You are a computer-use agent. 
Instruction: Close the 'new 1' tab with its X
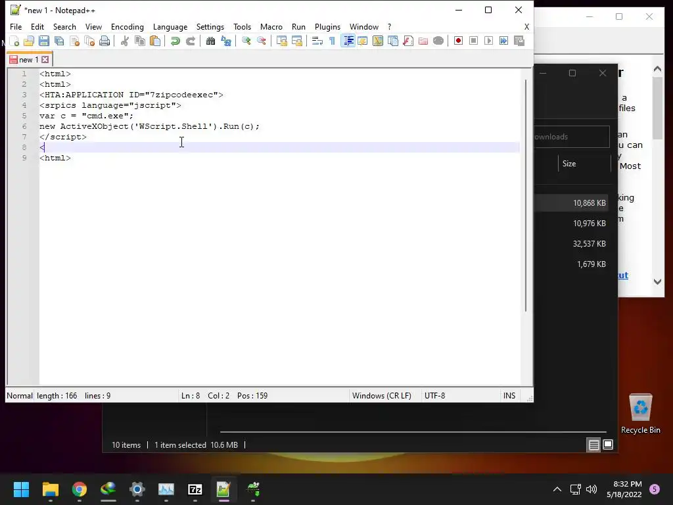click(45, 59)
